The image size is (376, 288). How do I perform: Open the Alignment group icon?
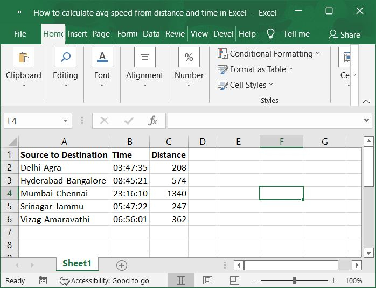144,57
